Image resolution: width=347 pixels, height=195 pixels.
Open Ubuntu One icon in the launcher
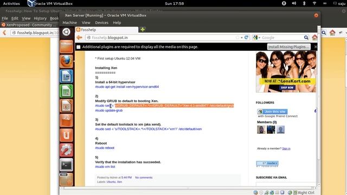66,135
